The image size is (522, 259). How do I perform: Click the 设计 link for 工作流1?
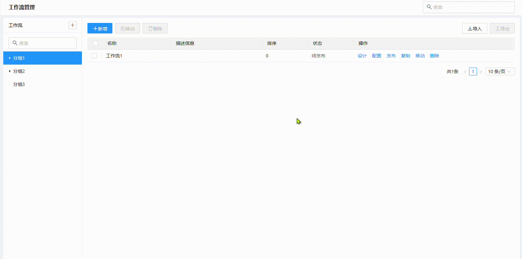[362, 56]
